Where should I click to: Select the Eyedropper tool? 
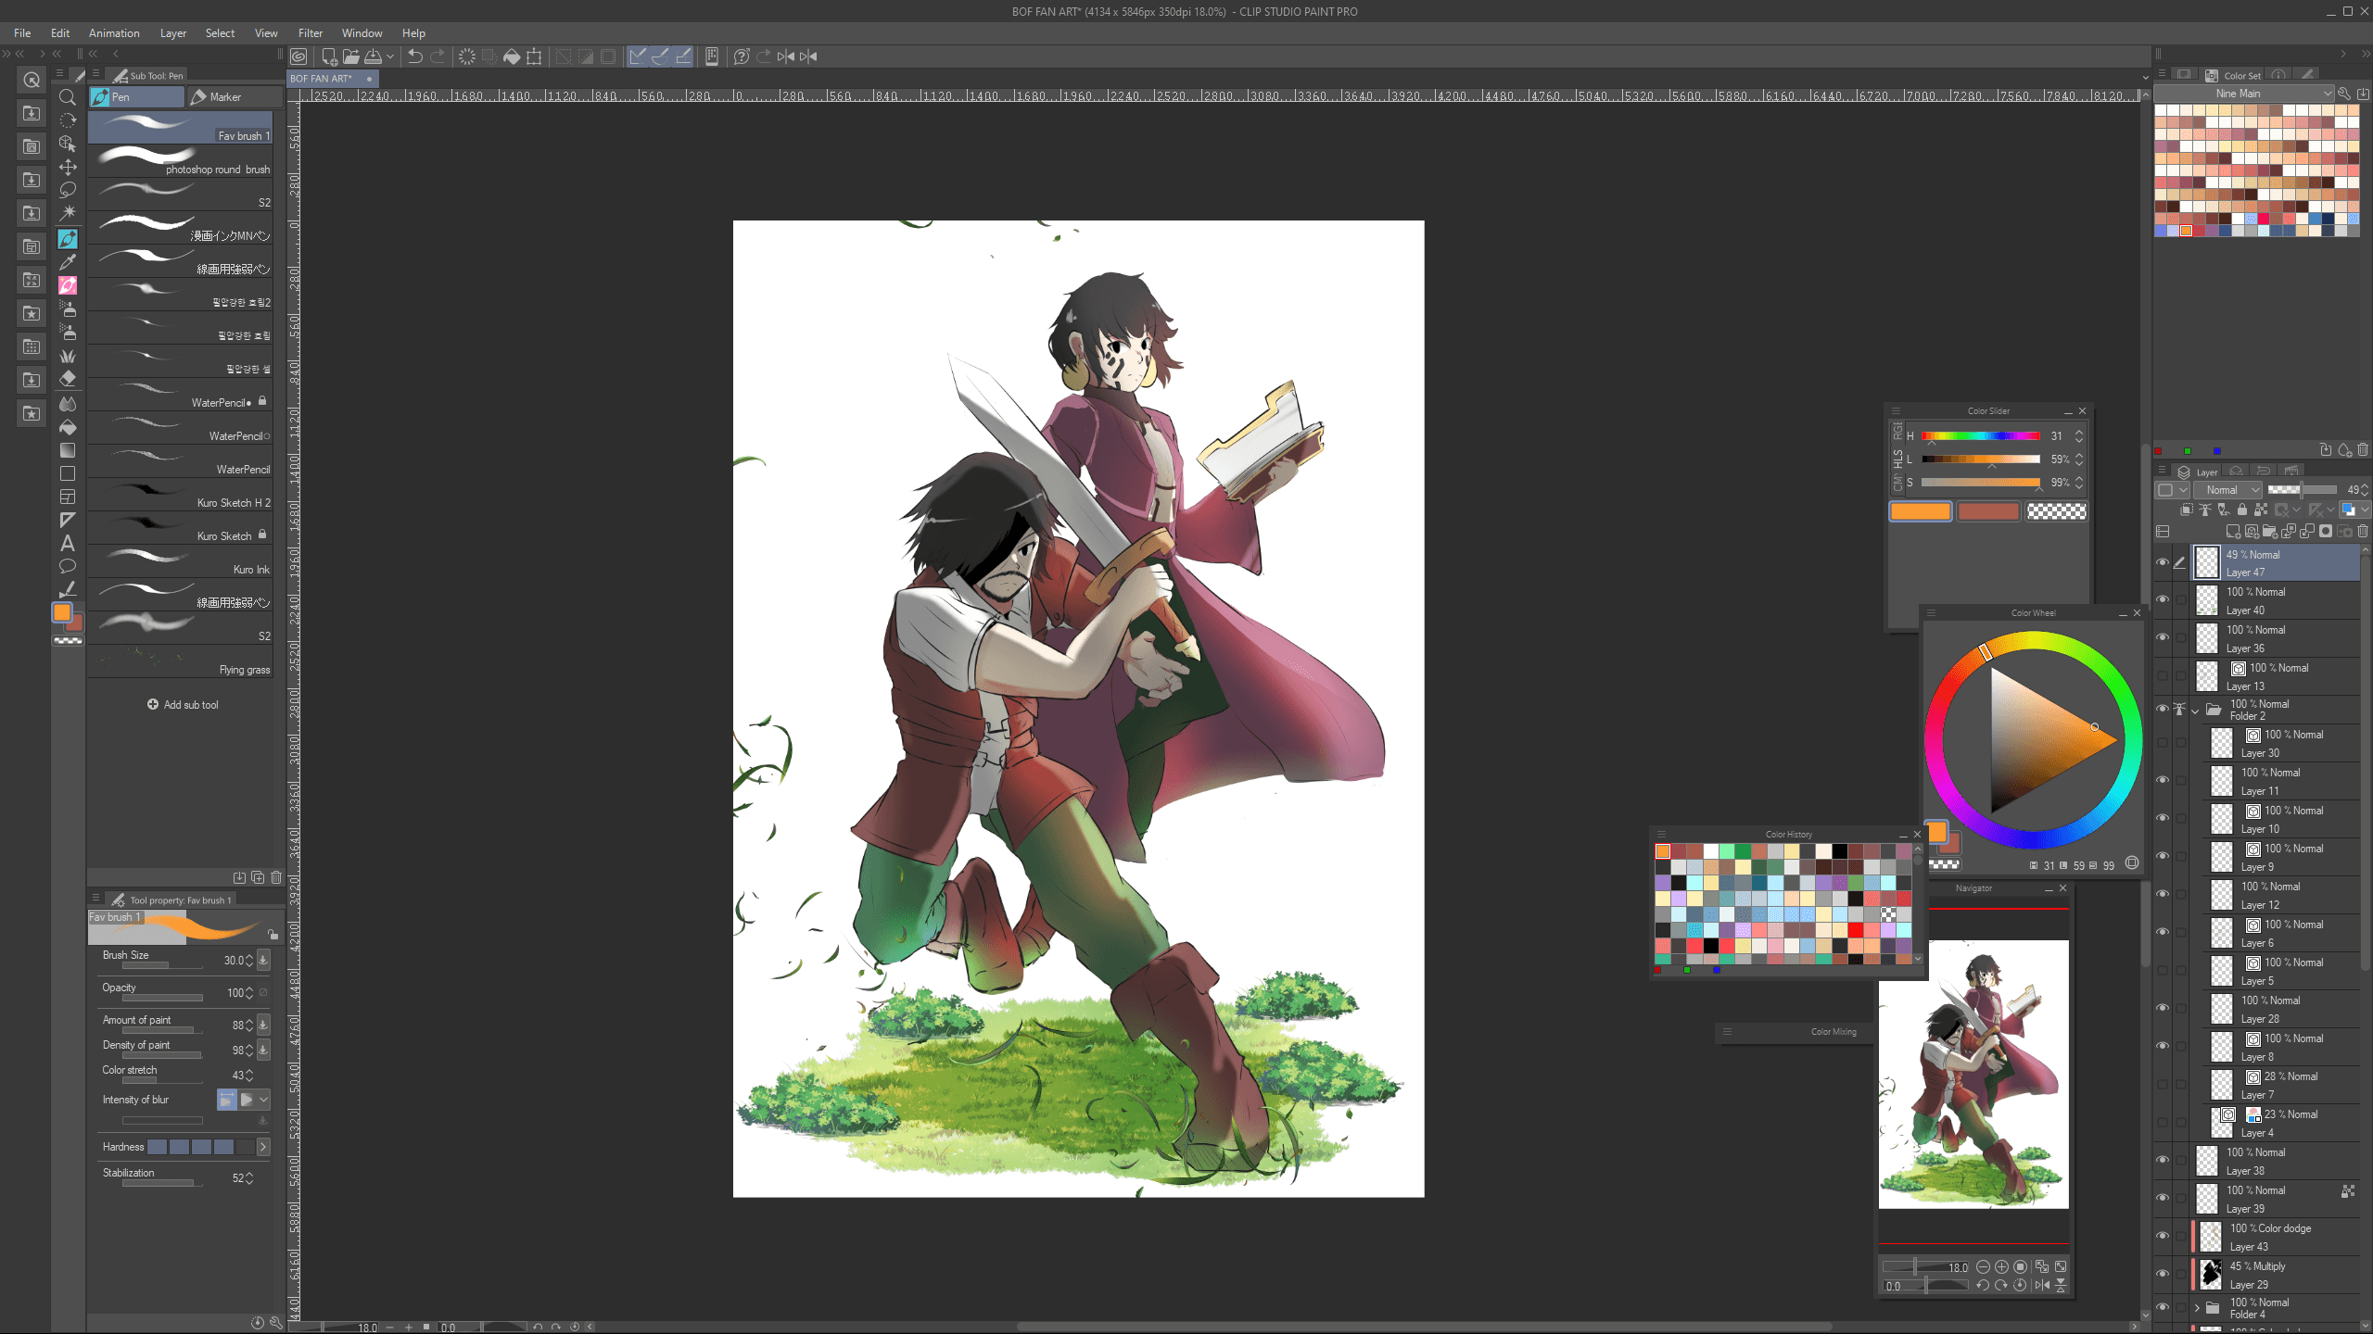coord(68,262)
